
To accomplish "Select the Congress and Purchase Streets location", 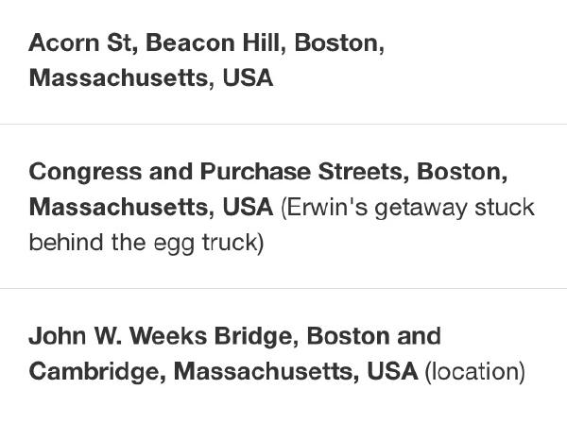I will tap(283, 206).
